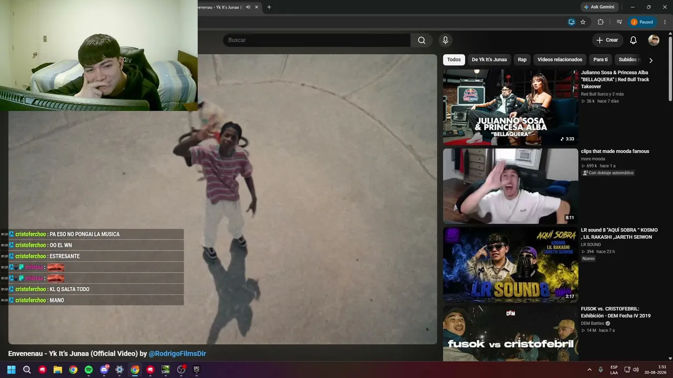The height and width of the screenshot is (378, 673).
Task: Start voice search with the microphone icon
Action: pos(445,40)
